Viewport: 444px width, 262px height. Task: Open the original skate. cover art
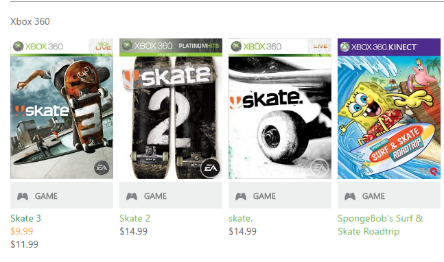click(x=280, y=108)
